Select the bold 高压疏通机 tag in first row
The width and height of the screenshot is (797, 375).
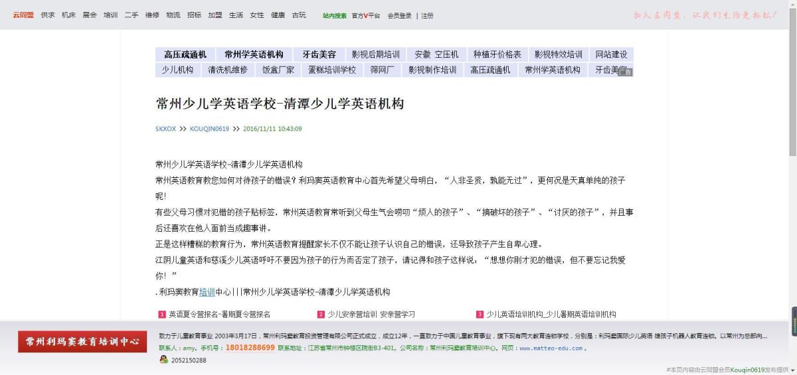coord(185,54)
